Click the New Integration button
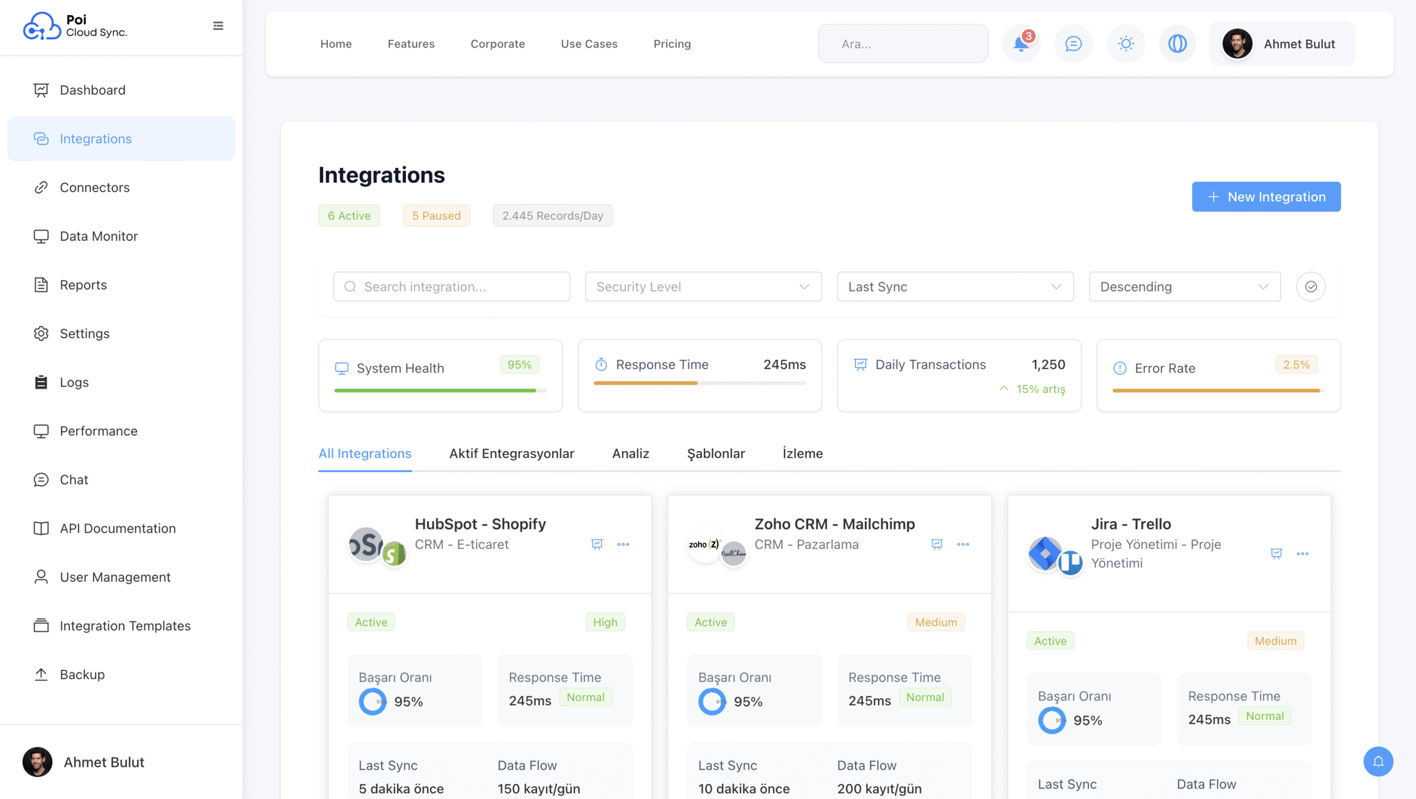Viewport: 1416px width, 799px height. (x=1266, y=197)
